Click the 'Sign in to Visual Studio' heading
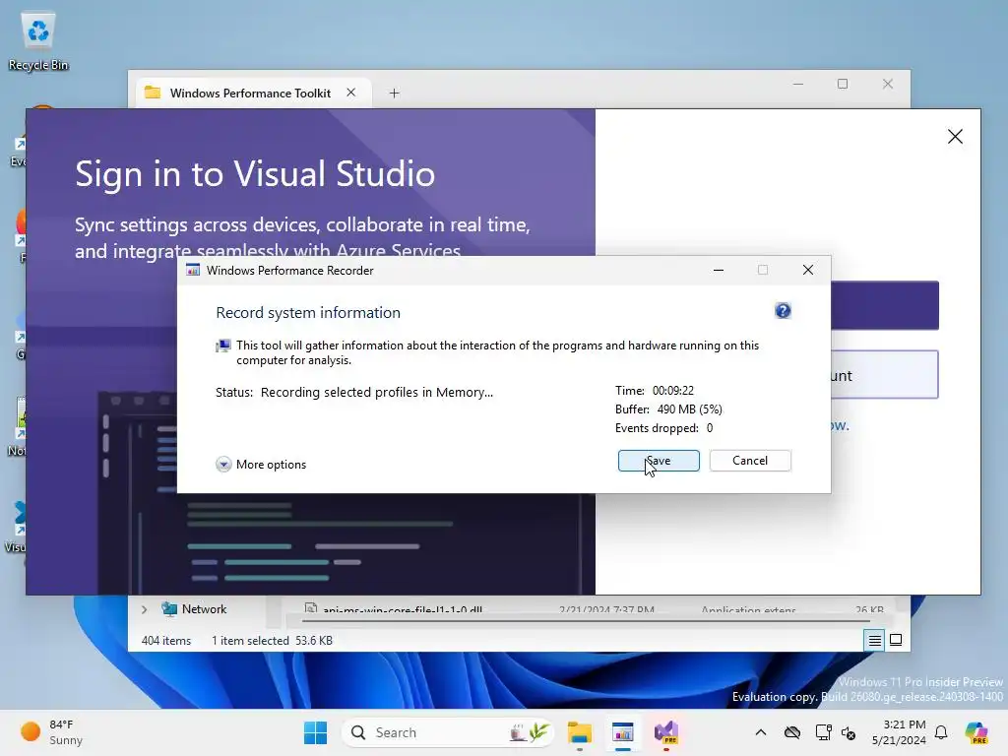 (x=255, y=174)
